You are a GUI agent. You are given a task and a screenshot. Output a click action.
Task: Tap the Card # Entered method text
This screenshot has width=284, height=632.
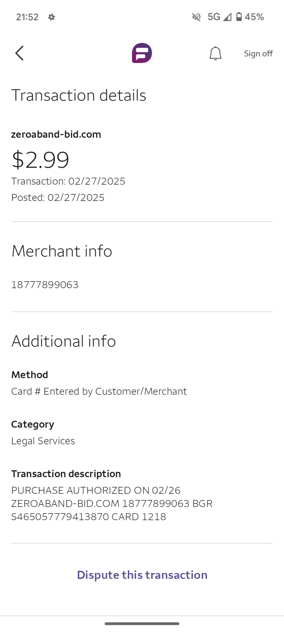(99, 391)
